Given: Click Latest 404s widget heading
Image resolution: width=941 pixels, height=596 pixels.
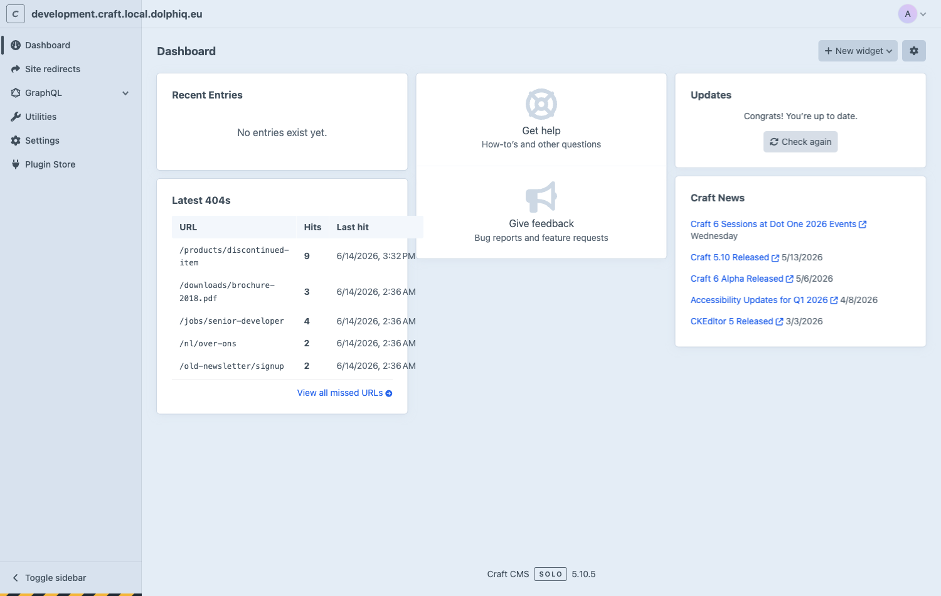Looking at the screenshot, I should point(201,200).
